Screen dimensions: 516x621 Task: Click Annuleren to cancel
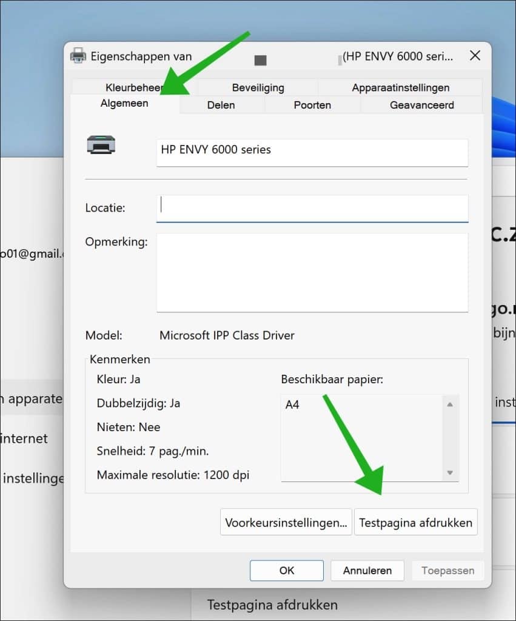point(367,570)
